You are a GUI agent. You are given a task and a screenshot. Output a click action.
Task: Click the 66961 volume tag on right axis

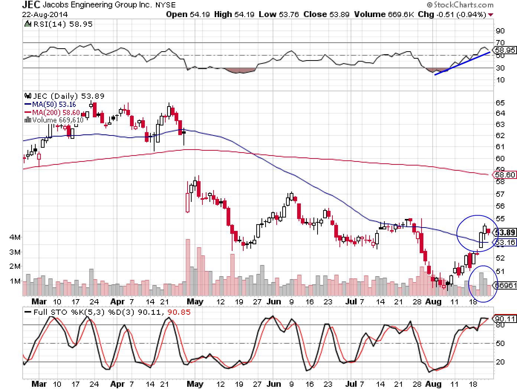click(x=505, y=285)
